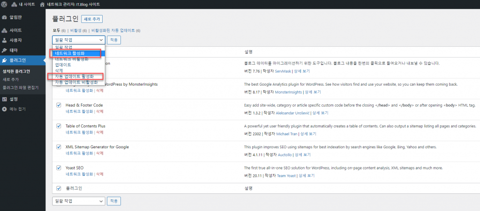Open the bottom 일괄 작업 dropdown
This screenshot has width=480, height=211.
78,201
